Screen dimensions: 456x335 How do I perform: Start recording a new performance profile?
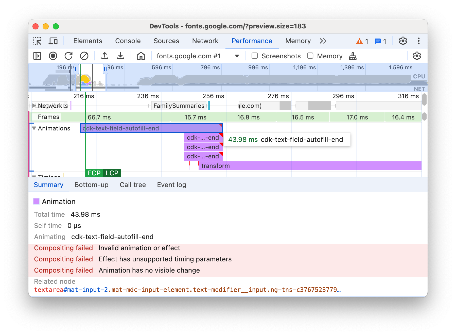[53, 56]
